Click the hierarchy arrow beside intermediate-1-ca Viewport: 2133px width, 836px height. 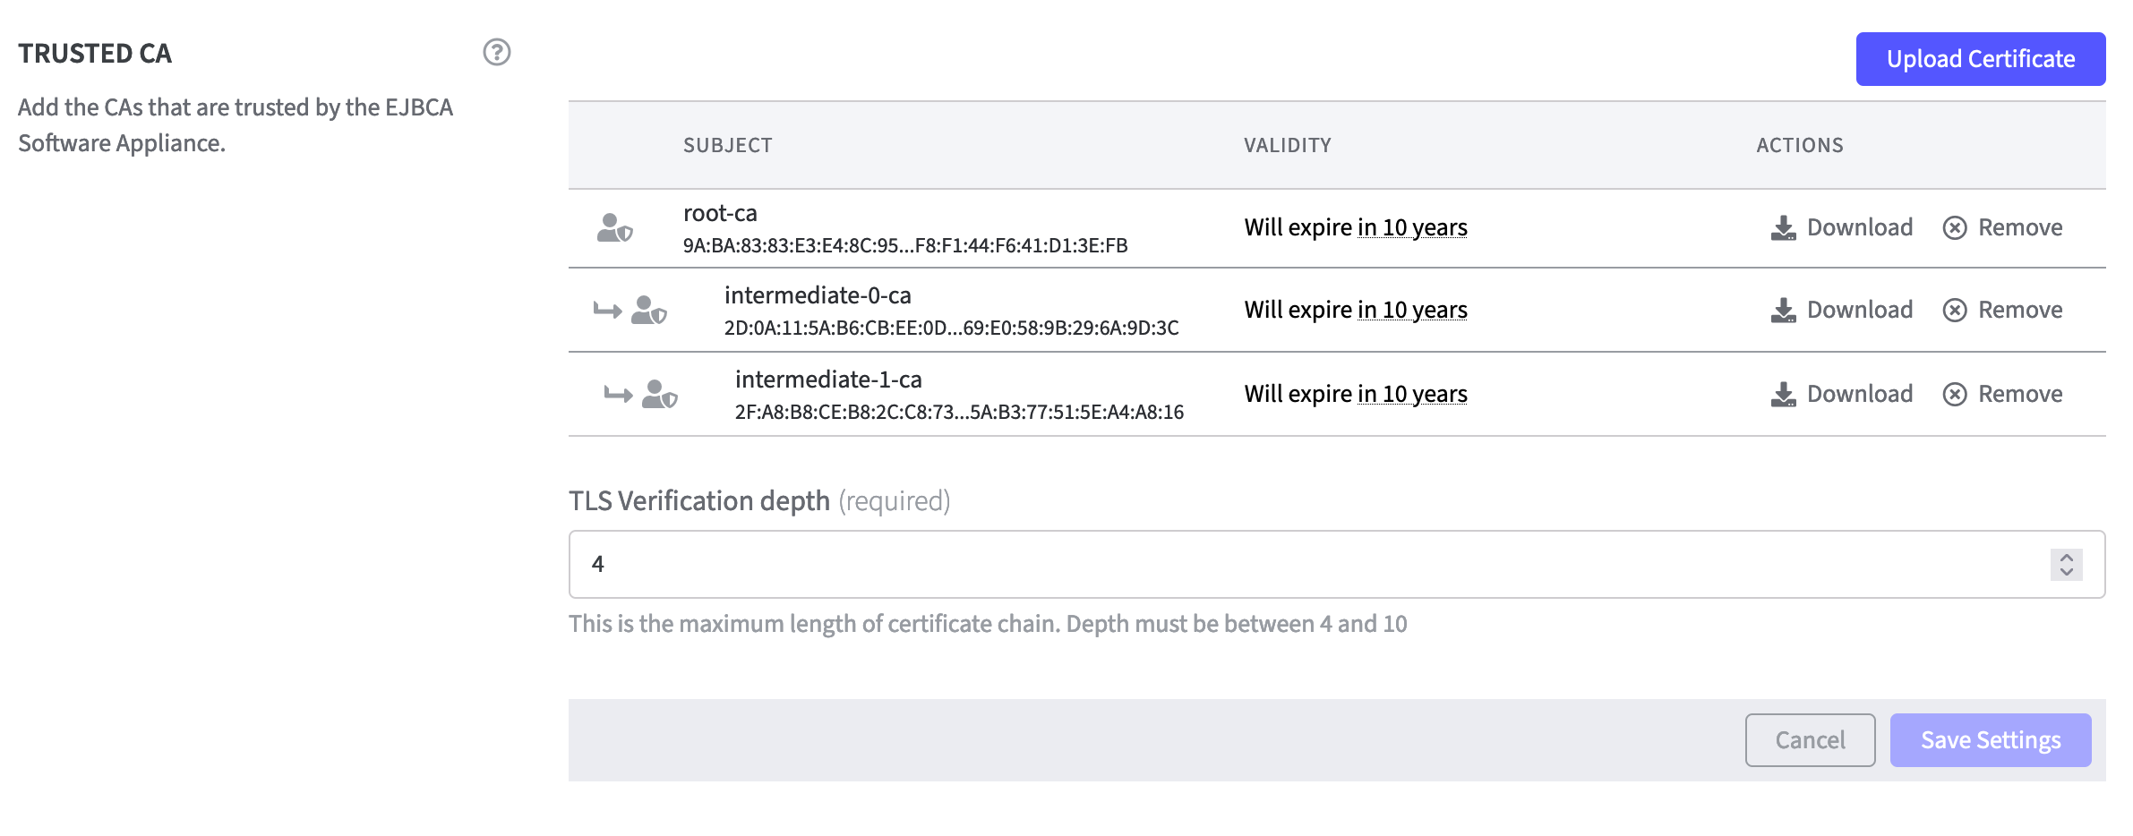(618, 395)
